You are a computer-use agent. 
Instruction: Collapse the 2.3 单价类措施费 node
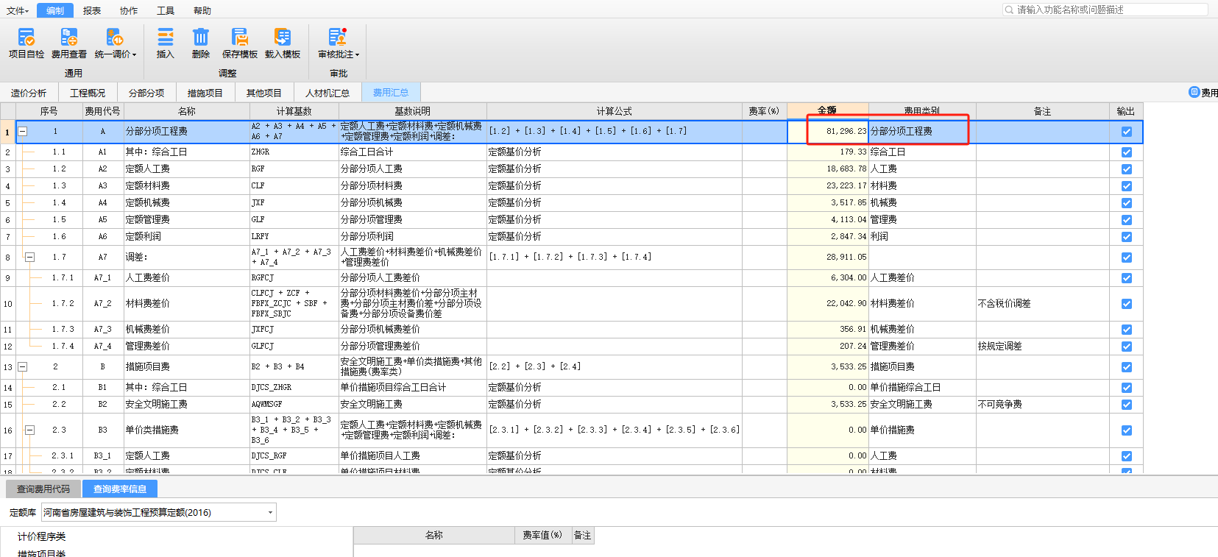pos(30,430)
